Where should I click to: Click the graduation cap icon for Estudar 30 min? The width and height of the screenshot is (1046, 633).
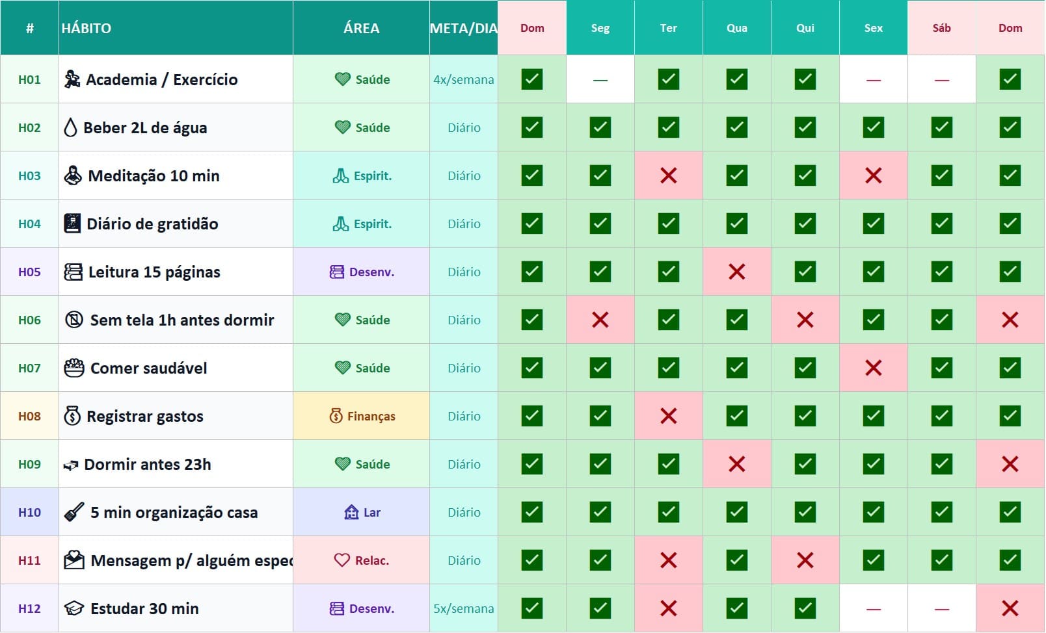[x=74, y=608]
